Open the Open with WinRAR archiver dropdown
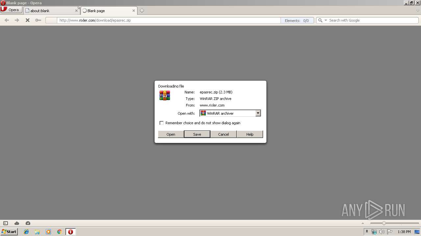Image resolution: width=421 pixels, height=236 pixels. point(230,113)
